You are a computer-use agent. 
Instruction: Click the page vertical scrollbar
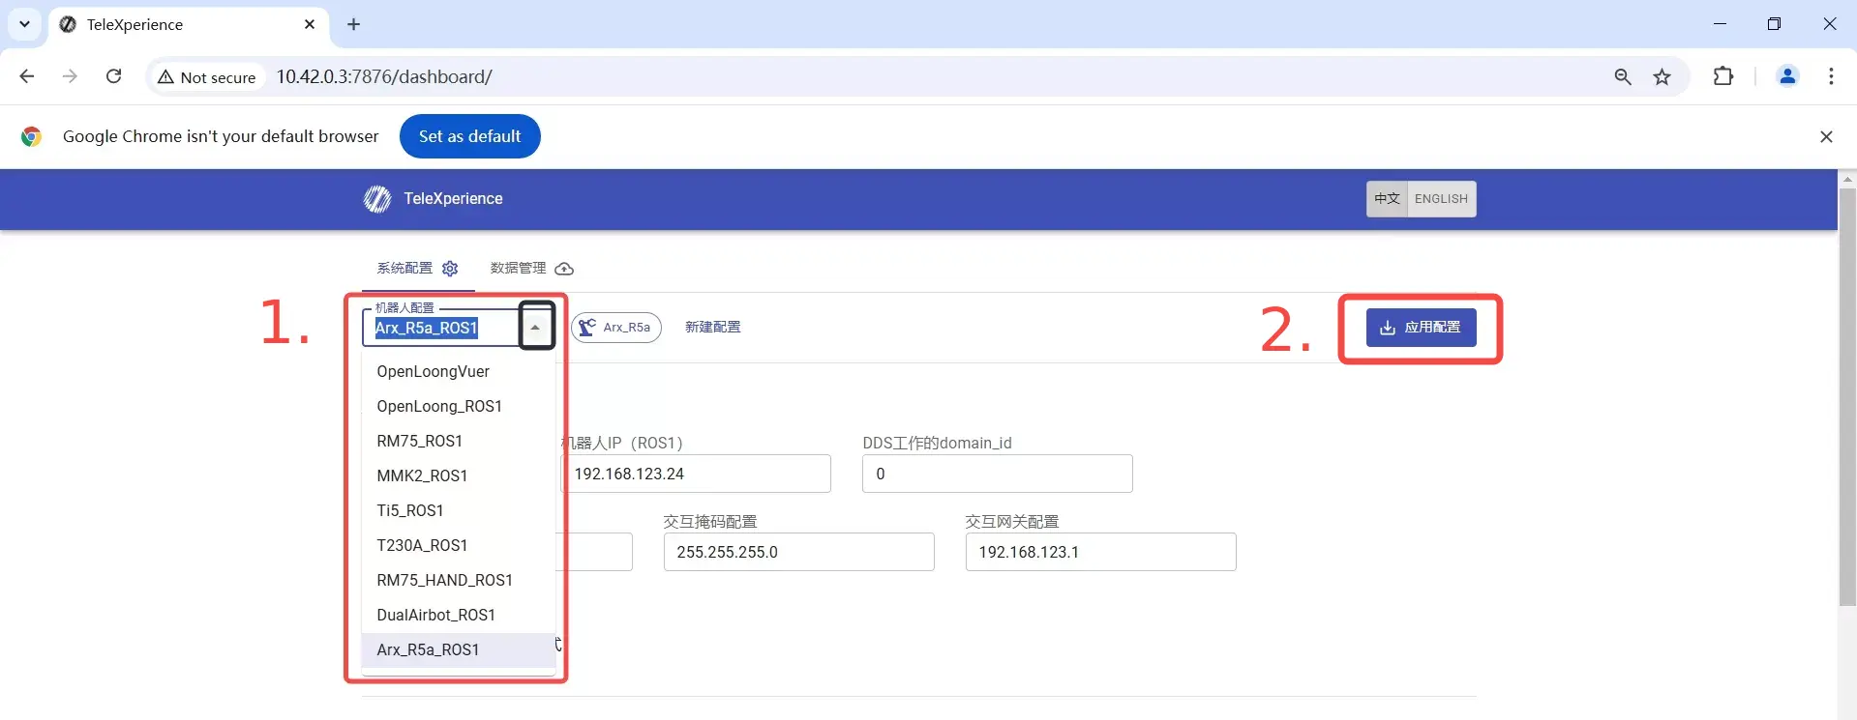pos(1846,396)
